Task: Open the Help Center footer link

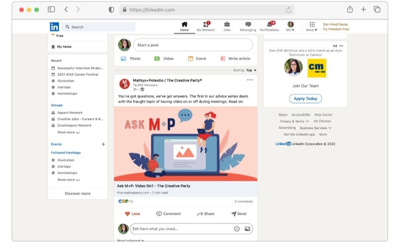Action: click(x=324, y=115)
